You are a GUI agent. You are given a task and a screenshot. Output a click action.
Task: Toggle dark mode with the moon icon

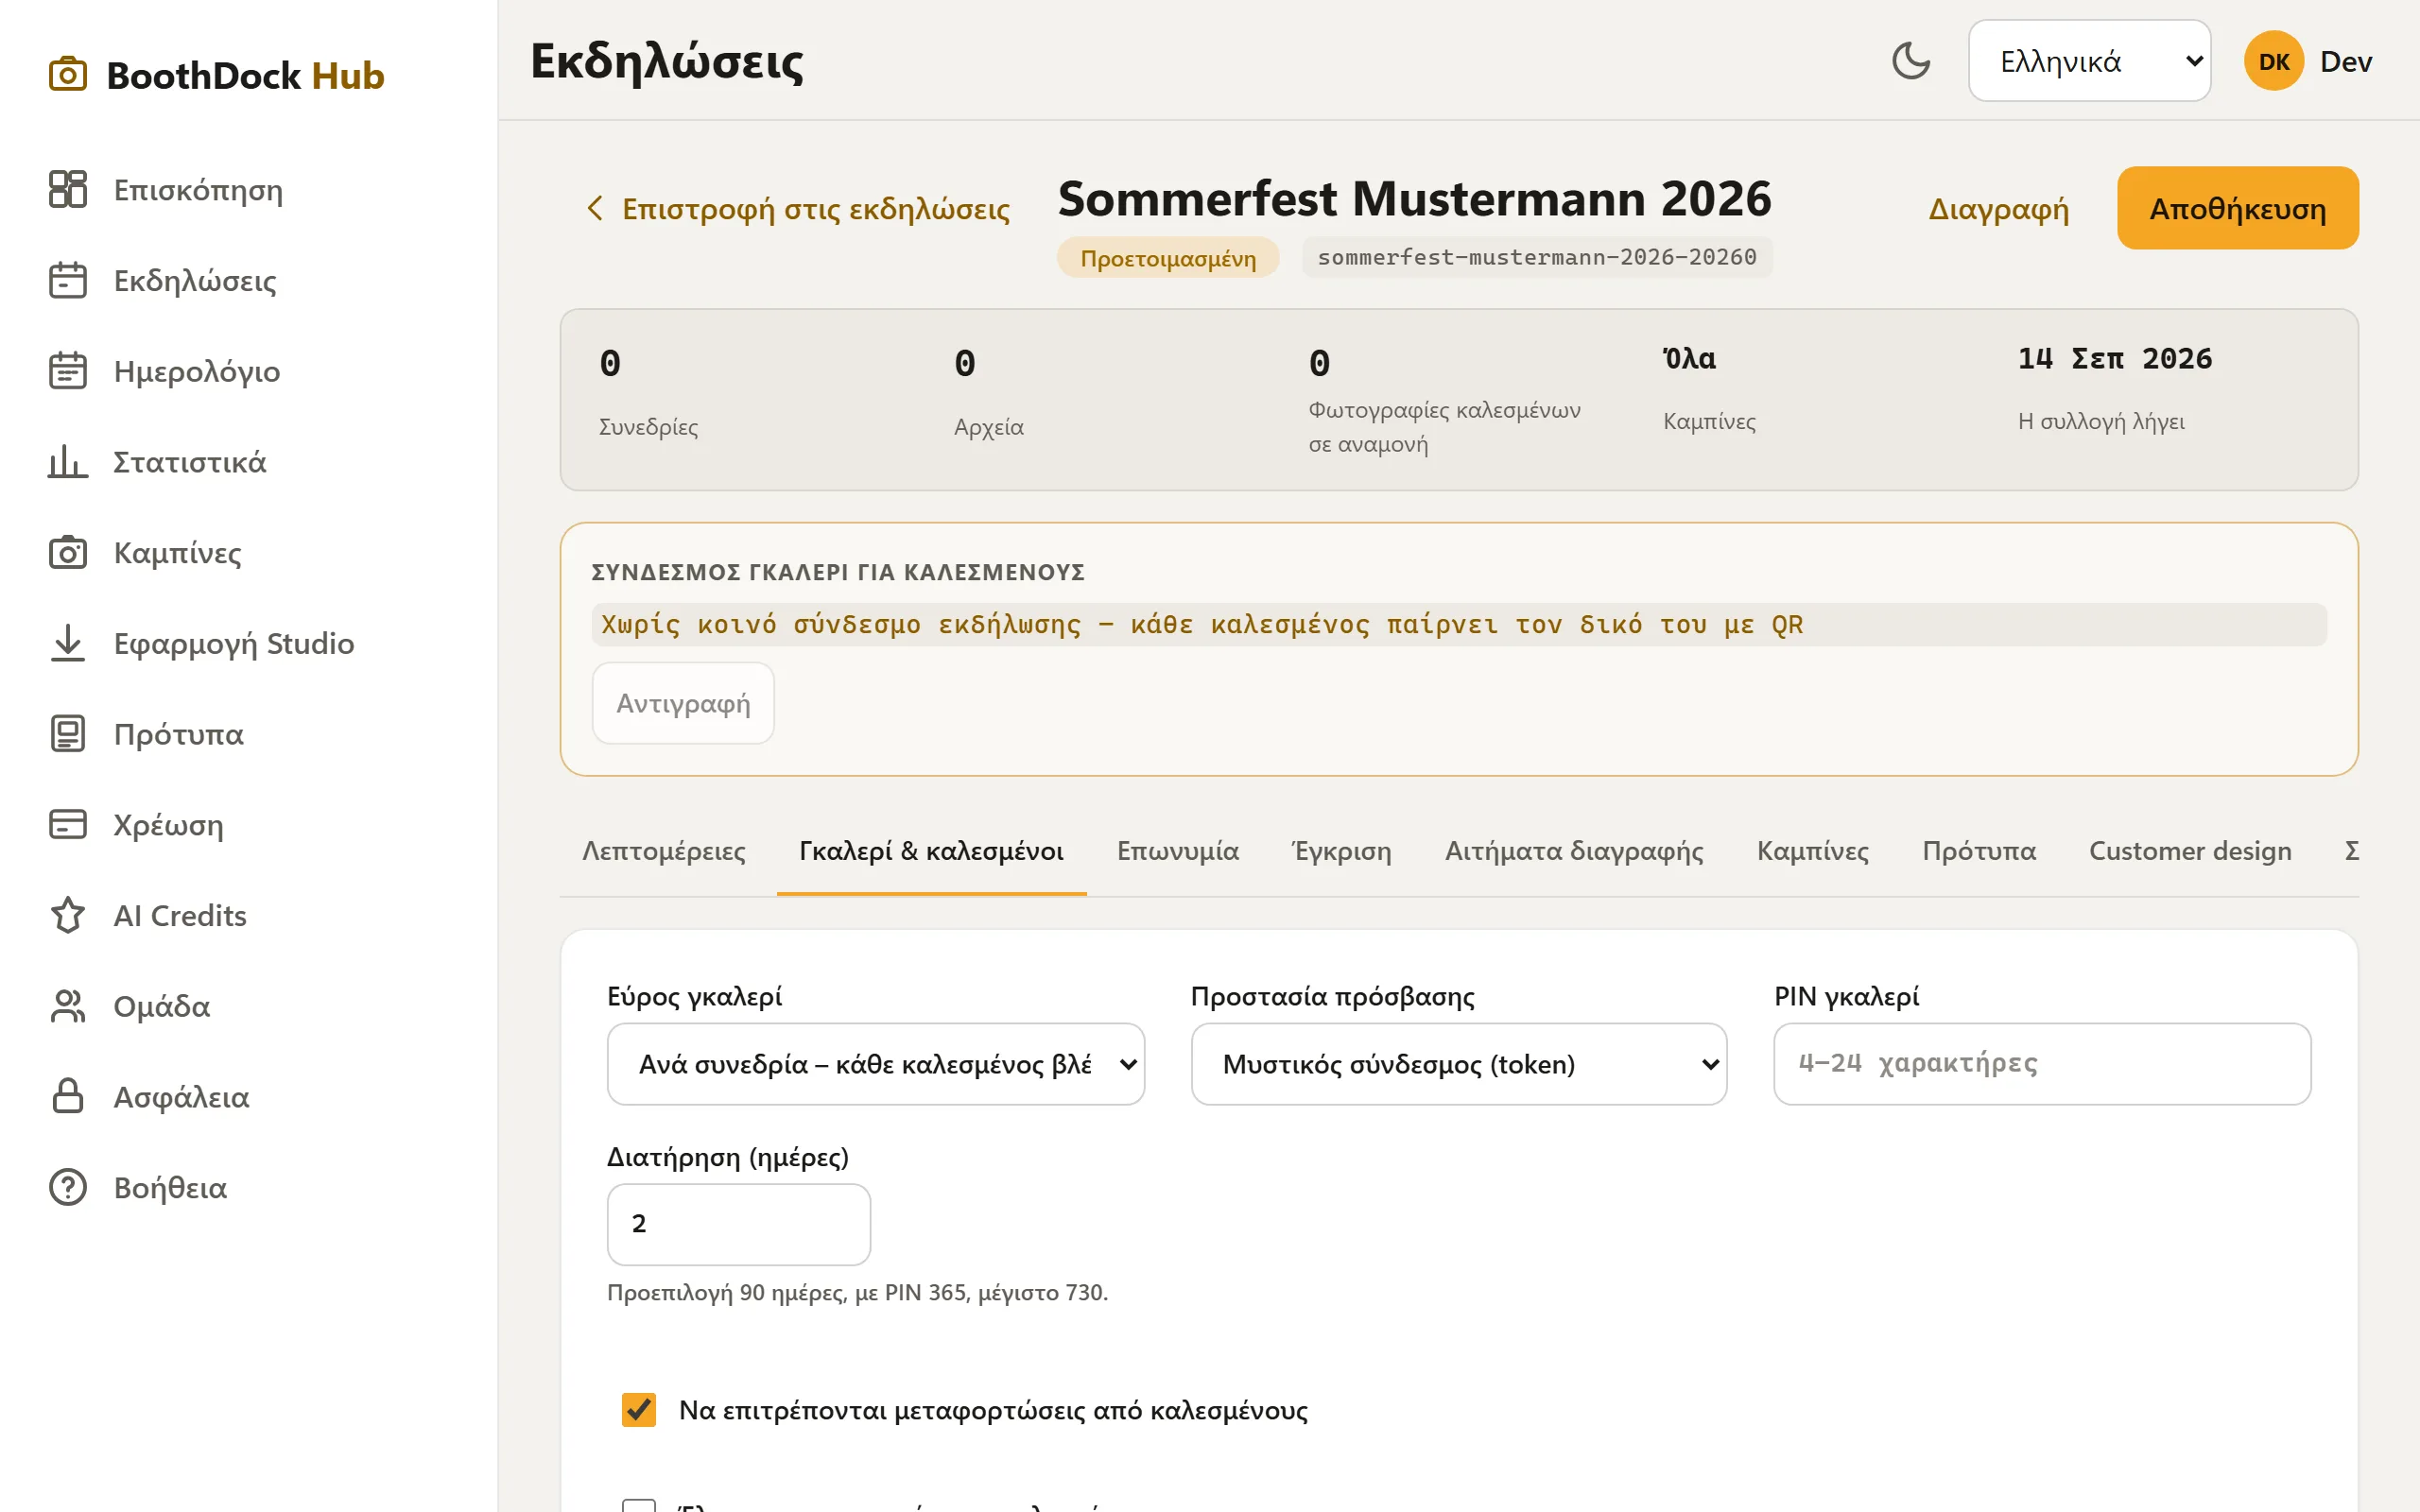(1911, 61)
